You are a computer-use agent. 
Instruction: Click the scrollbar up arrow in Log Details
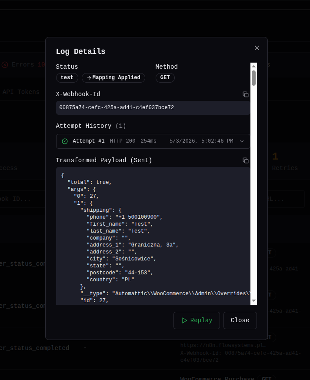pyautogui.click(x=253, y=66)
